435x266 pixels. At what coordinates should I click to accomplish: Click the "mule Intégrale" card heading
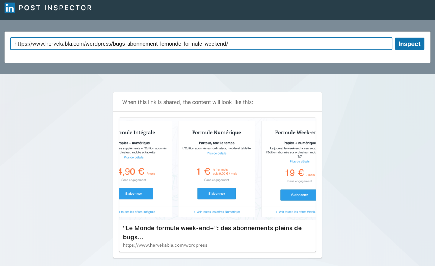[x=137, y=132]
